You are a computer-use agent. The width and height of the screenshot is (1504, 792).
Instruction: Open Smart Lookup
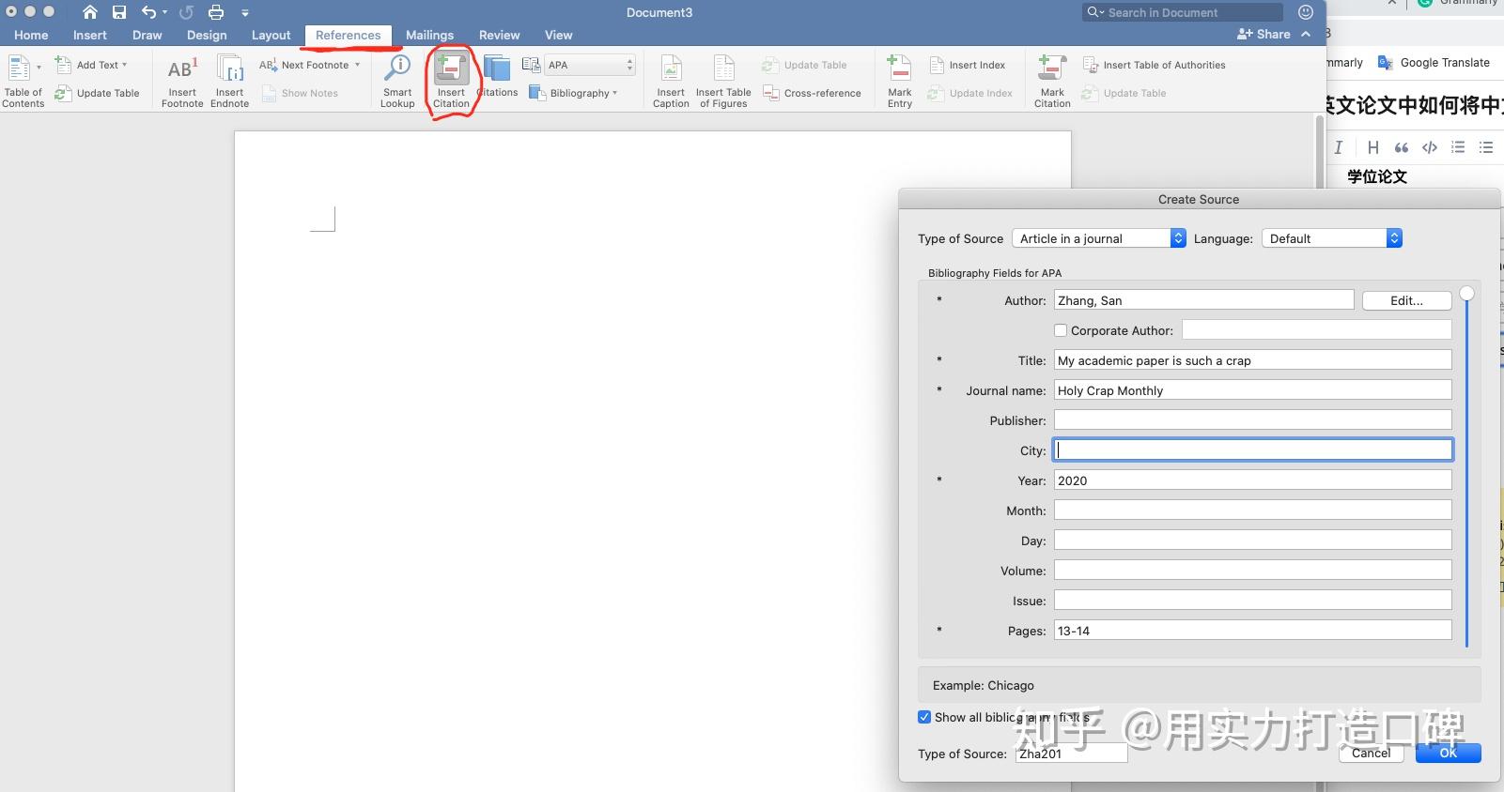pyautogui.click(x=397, y=81)
